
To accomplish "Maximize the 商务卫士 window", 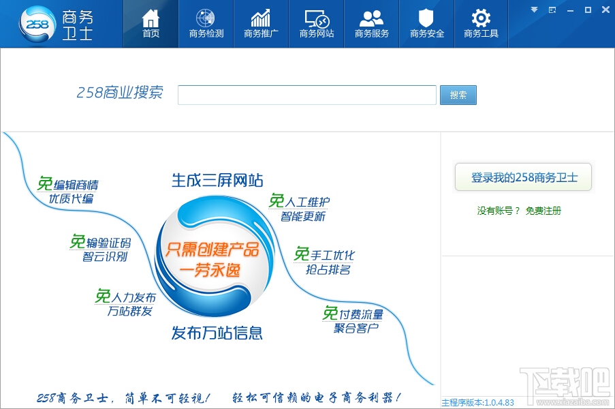I will pyautogui.click(x=588, y=10).
